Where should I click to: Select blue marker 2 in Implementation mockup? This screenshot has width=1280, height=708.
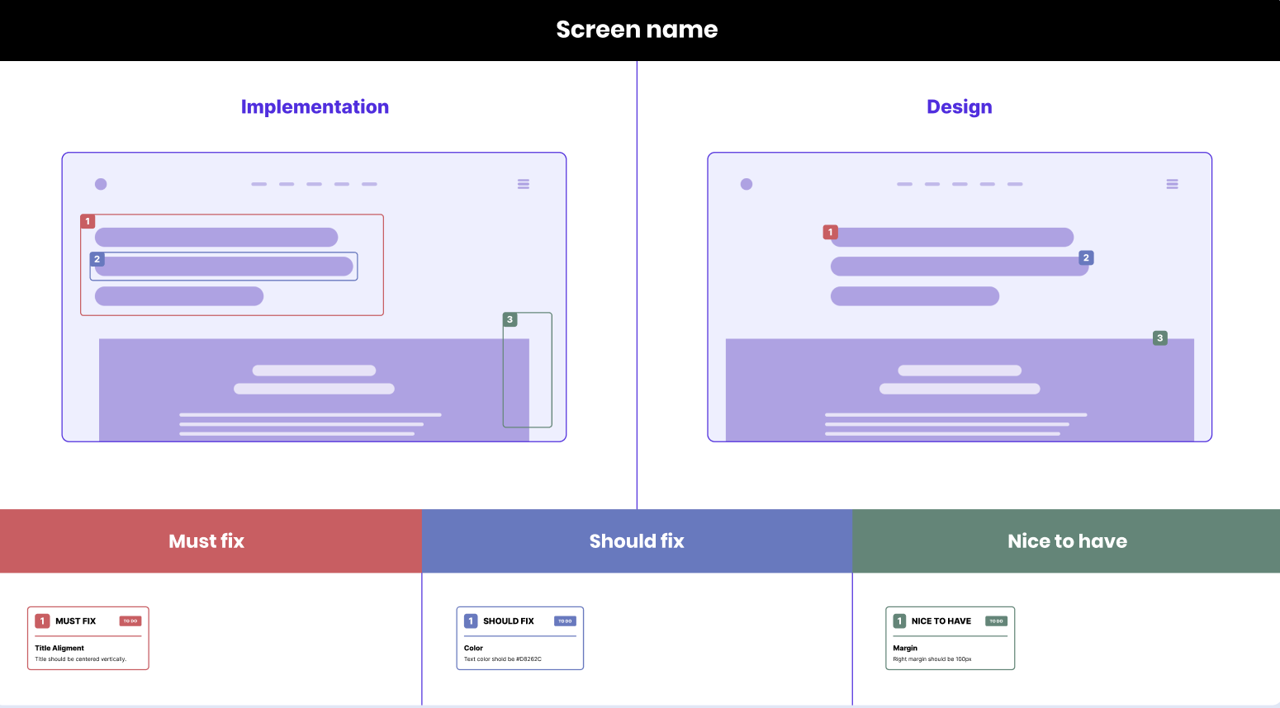(x=97, y=259)
